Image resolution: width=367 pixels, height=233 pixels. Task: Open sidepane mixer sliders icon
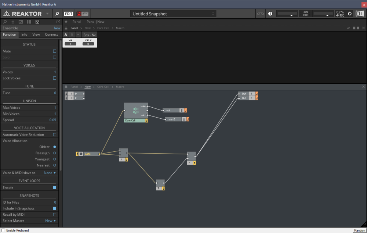click(21, 22)
